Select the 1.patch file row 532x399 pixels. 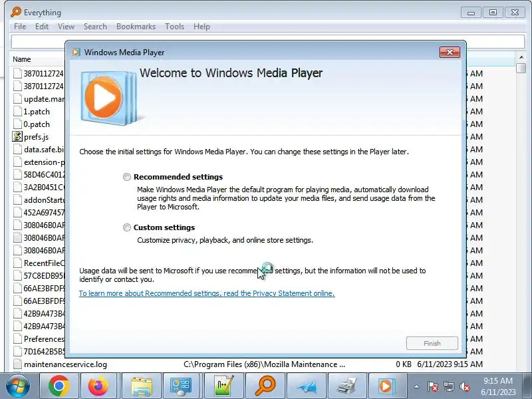point(37,112)
